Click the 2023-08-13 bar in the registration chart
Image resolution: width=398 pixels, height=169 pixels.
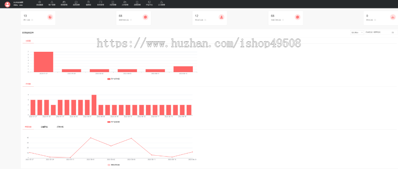(x=183, y=69)
